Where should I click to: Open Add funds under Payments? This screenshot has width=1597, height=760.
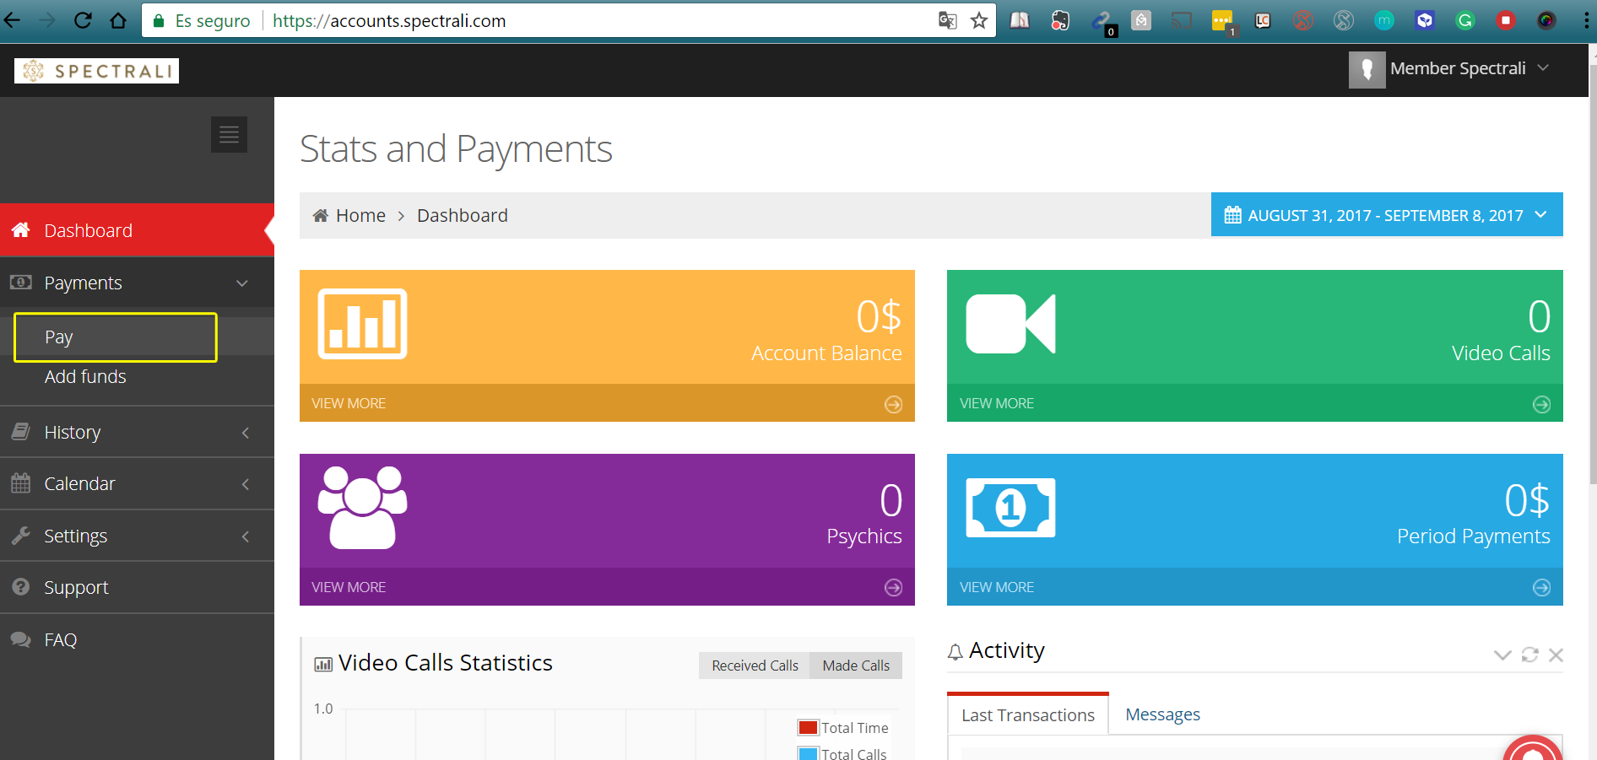pyautogui.click(x=85, y=377)
